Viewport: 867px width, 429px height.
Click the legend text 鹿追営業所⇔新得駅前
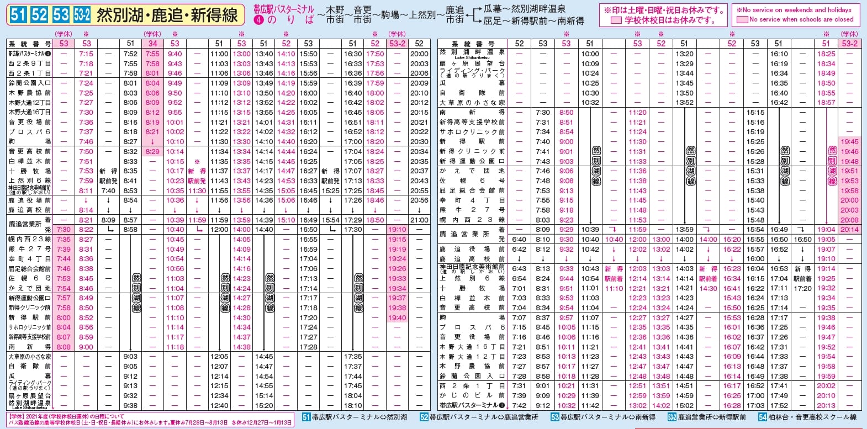pyautogui.click(x=712, y=417)
